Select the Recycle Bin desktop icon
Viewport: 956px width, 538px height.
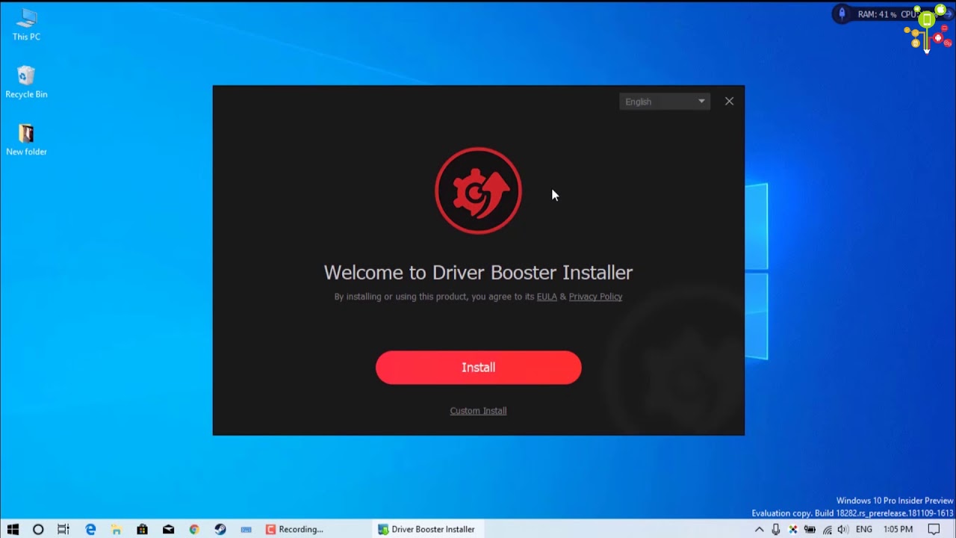(x=26, y=81)
